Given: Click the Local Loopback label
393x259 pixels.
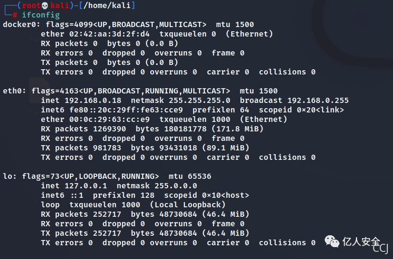Looking at the screenshot, I should coord(188,204).
